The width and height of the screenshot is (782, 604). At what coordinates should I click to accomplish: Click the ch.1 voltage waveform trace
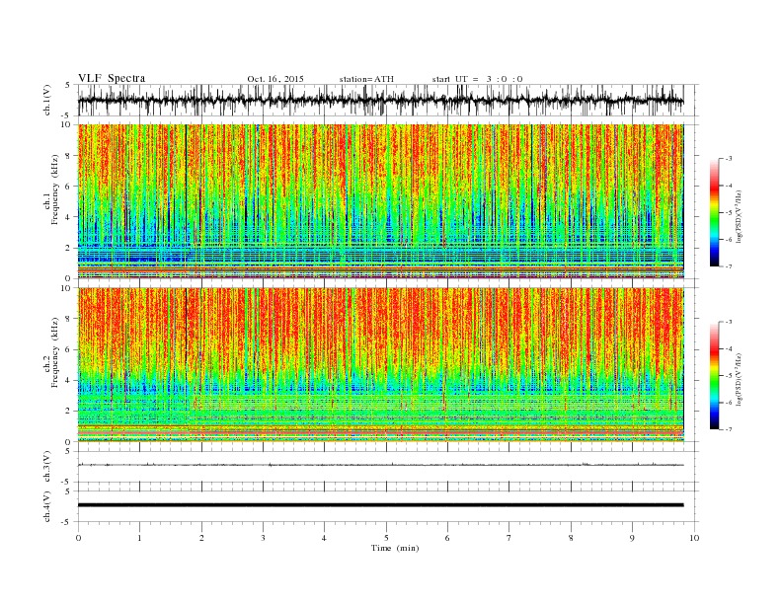tap(380, 101)
